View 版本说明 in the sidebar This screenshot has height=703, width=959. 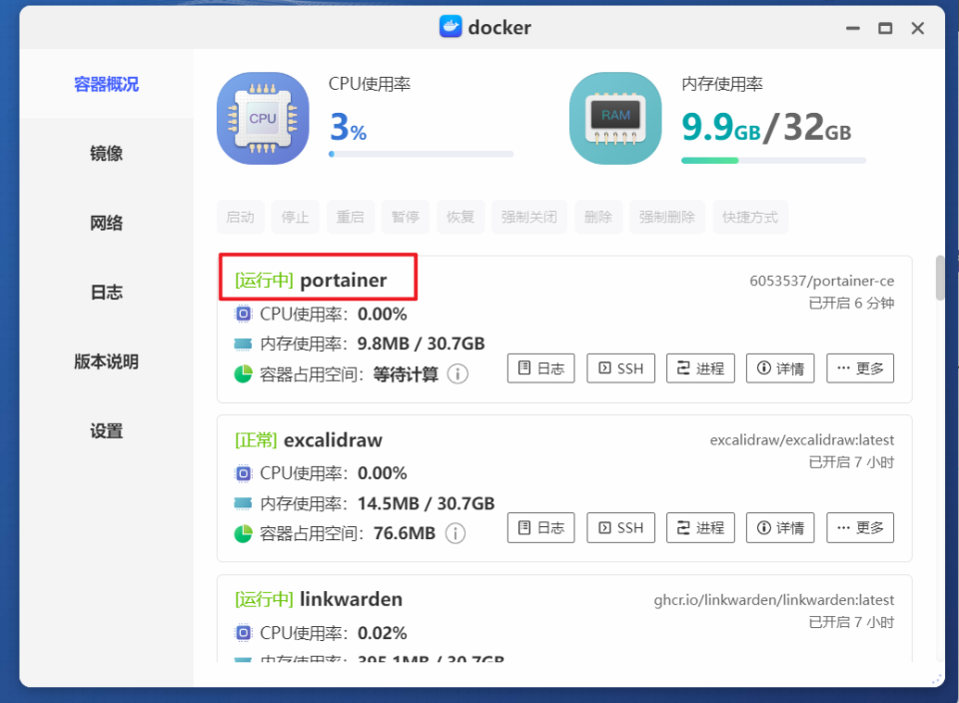point(107,361)
